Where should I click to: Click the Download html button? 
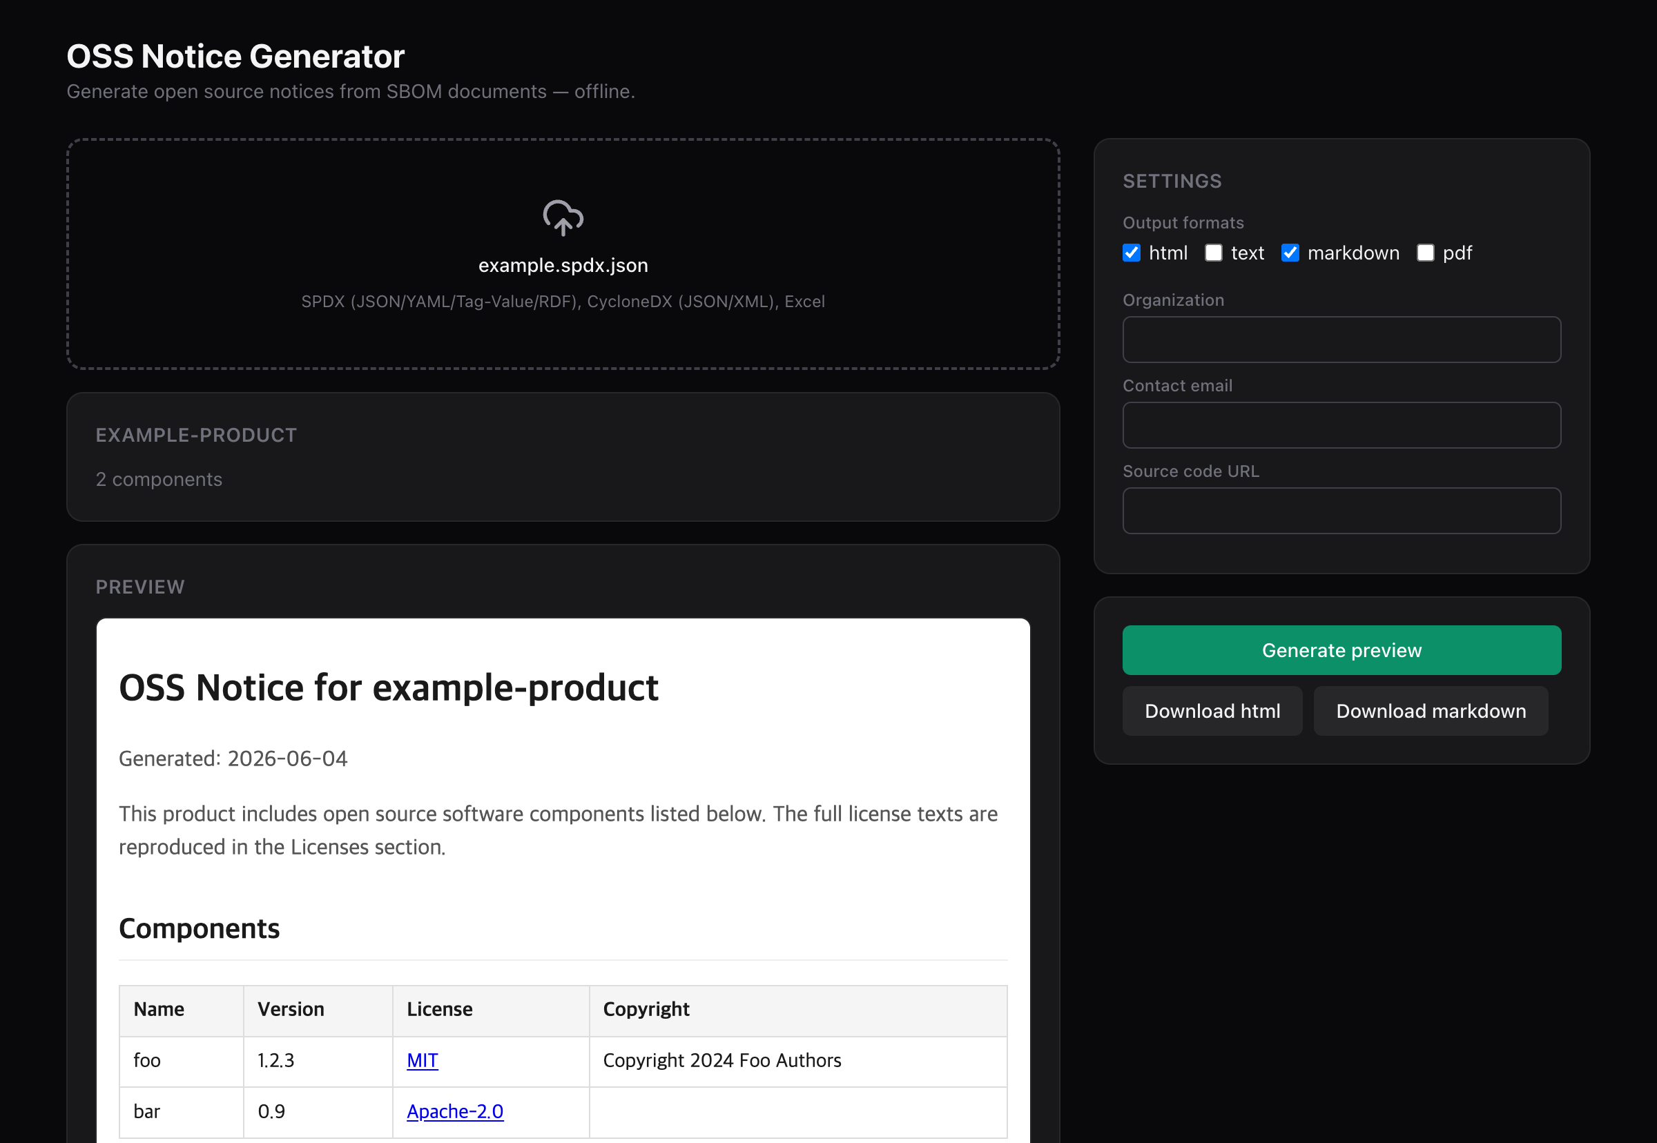[x=1212, y=711]
